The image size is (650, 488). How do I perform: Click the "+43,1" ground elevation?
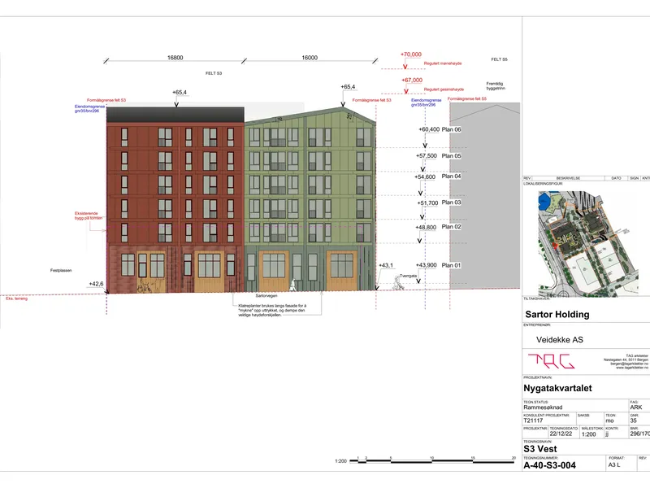click(385, 265)
